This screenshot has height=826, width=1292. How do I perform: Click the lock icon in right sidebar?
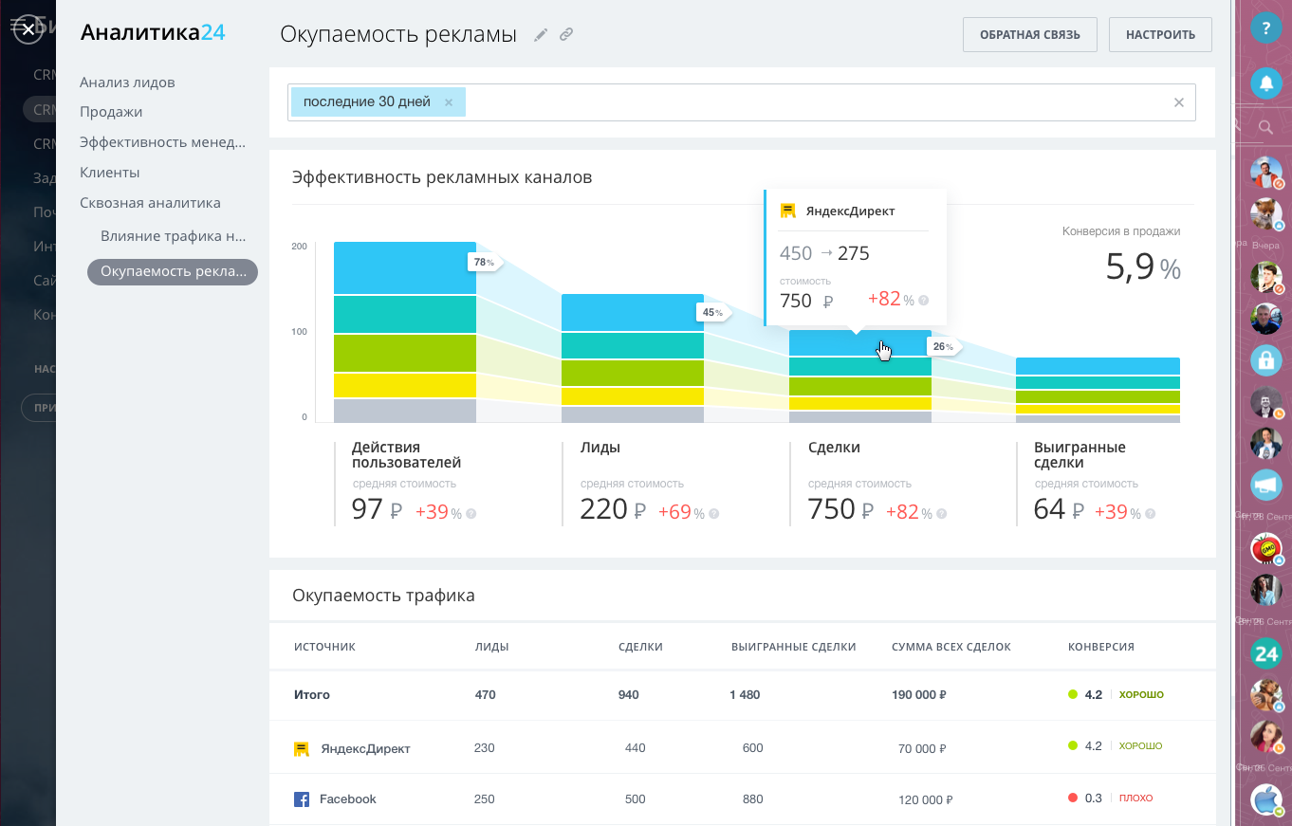1265,359
